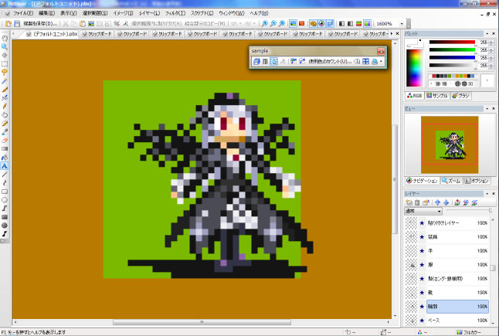Open the 1600% zoom level dropdown
499x336 pixels.
point(402,24)
